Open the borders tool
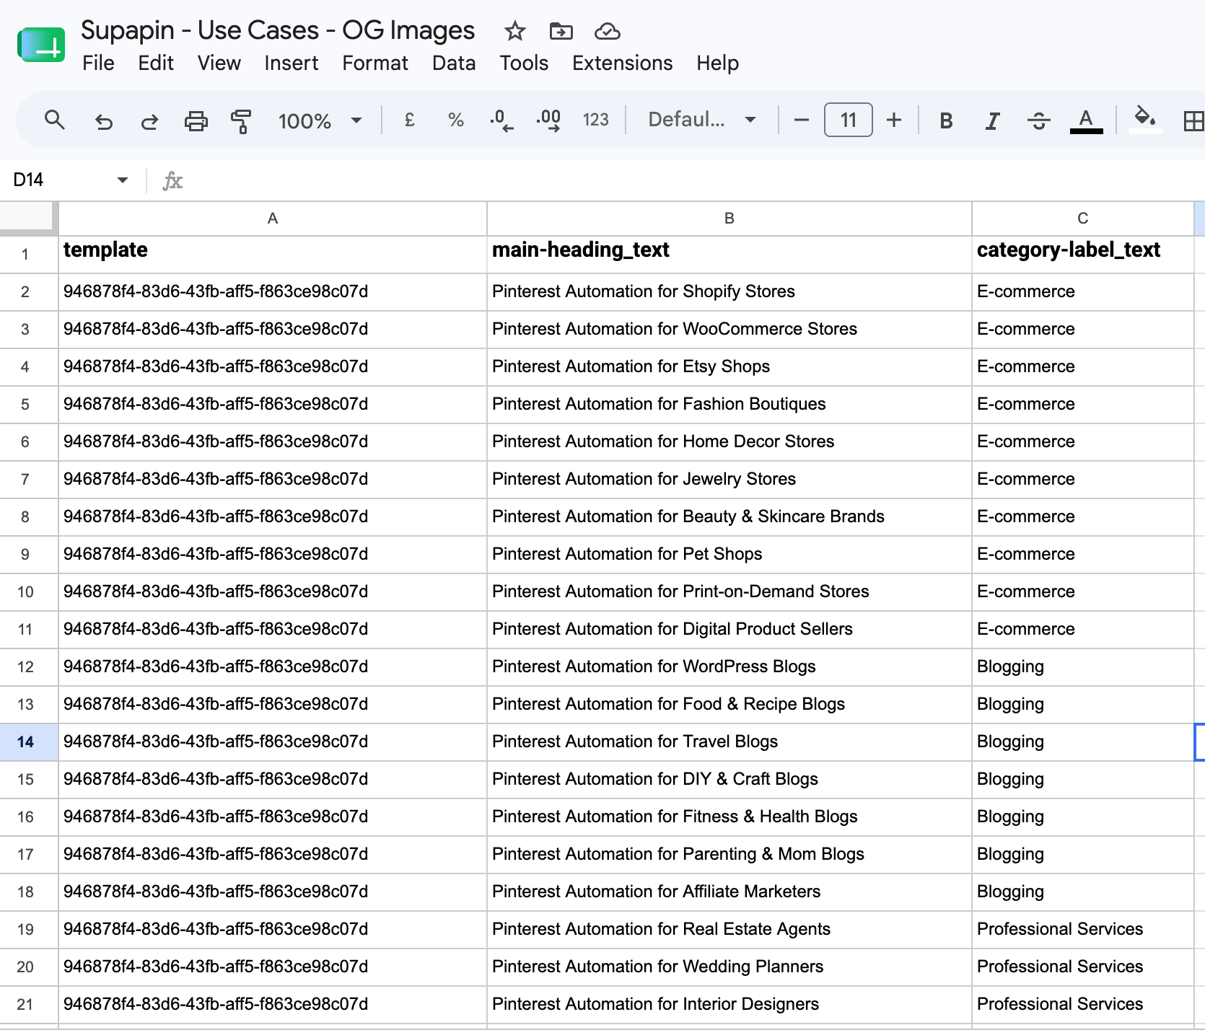 (x=1193, y=120)
